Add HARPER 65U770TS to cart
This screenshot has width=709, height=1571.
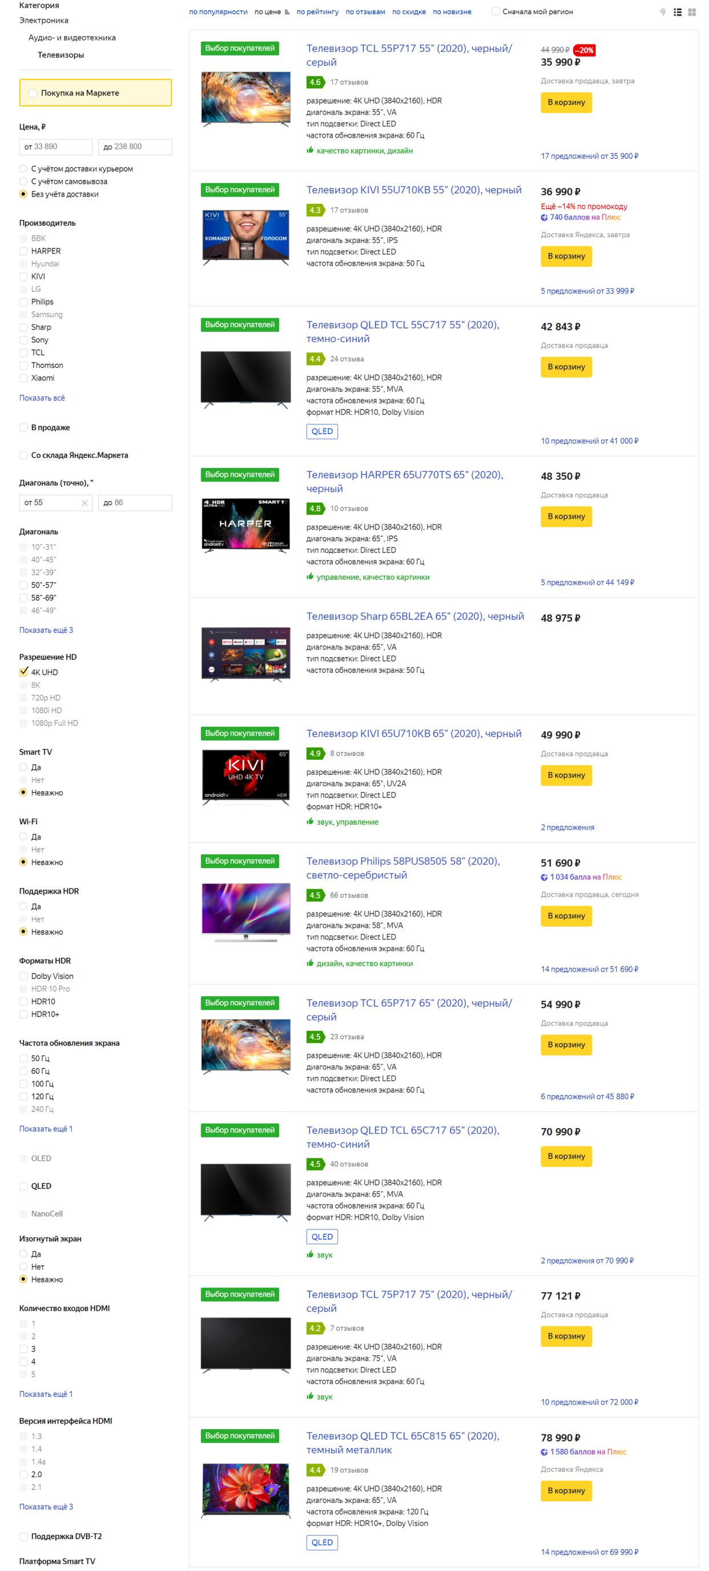(566, 516)
